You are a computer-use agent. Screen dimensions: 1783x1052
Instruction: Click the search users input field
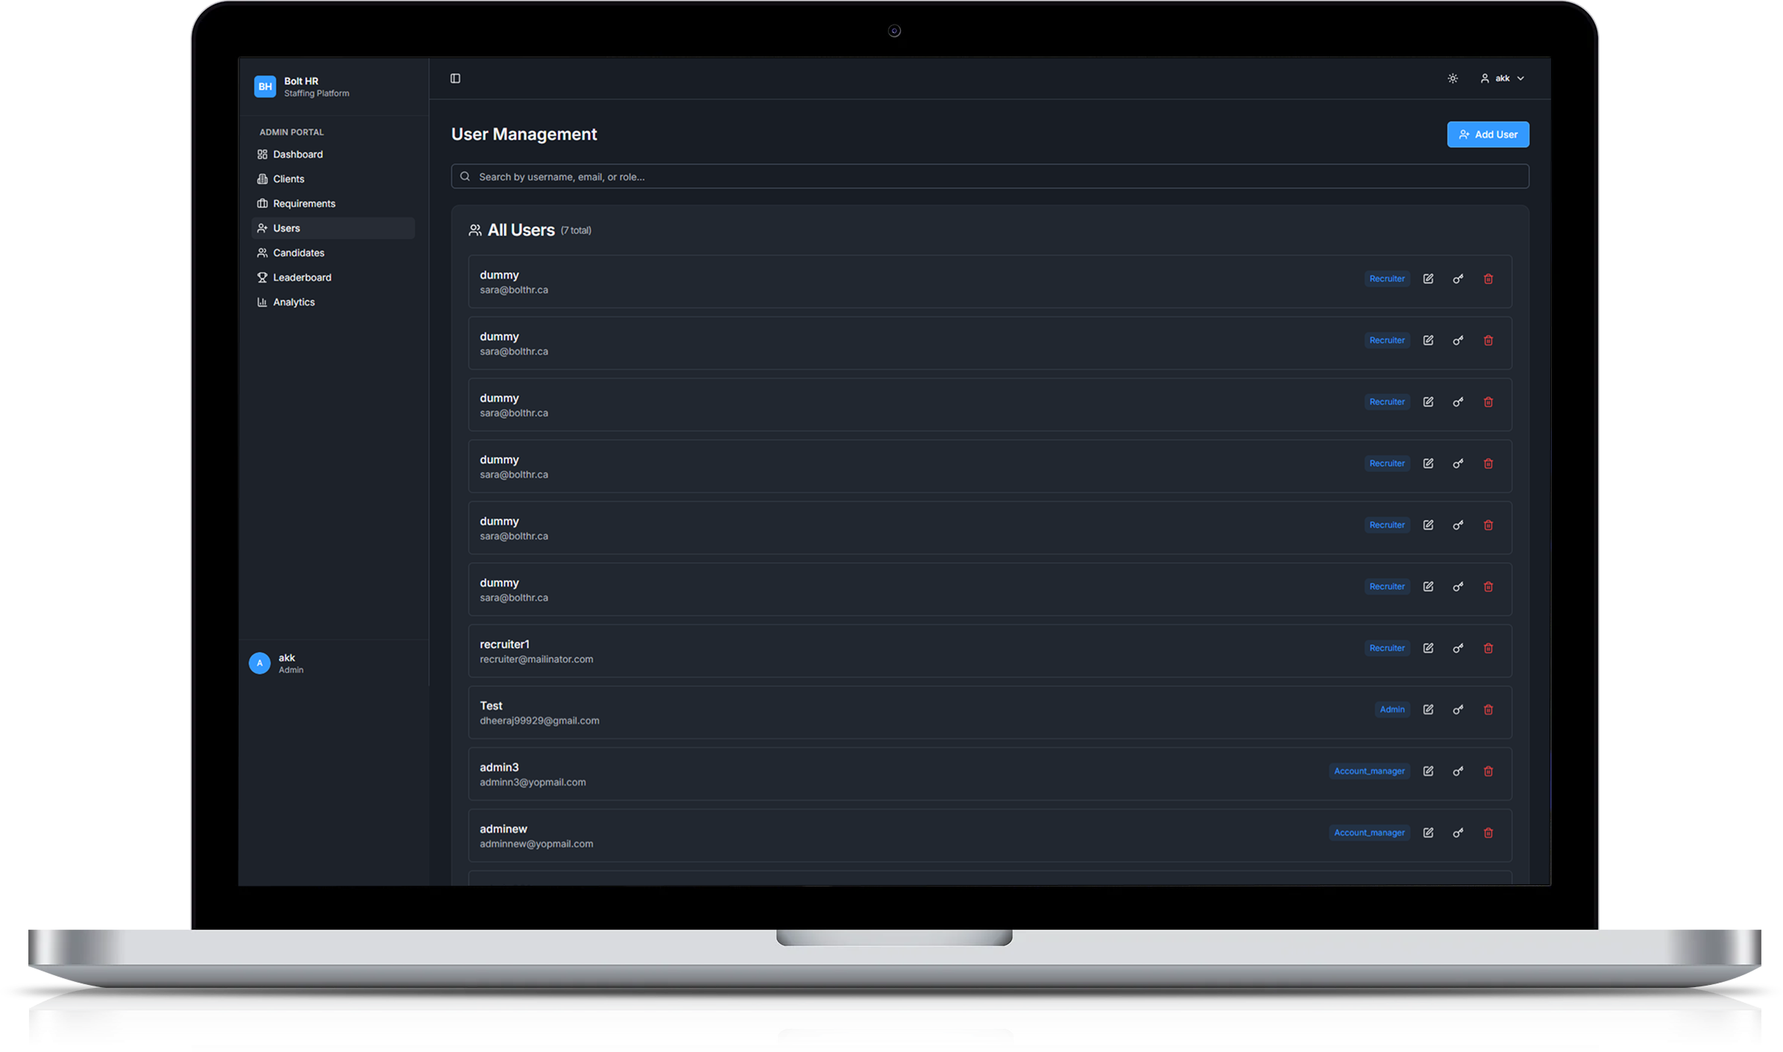[x=895, y=177]
